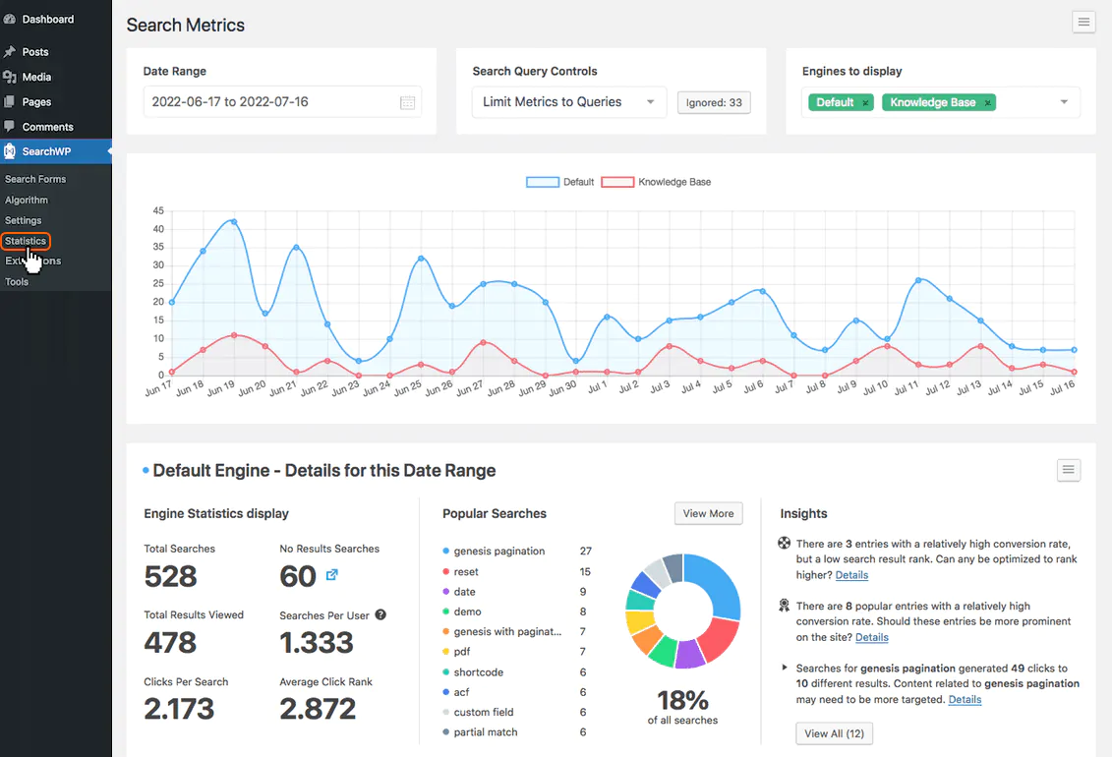Toggle Knowledge Base series in chart legend
The image size is (1112, 757).
coord(656,182)
